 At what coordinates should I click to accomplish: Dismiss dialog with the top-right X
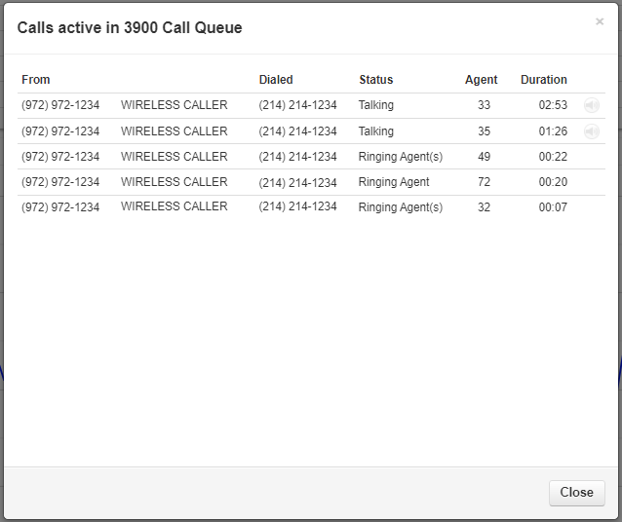(600, 21)
